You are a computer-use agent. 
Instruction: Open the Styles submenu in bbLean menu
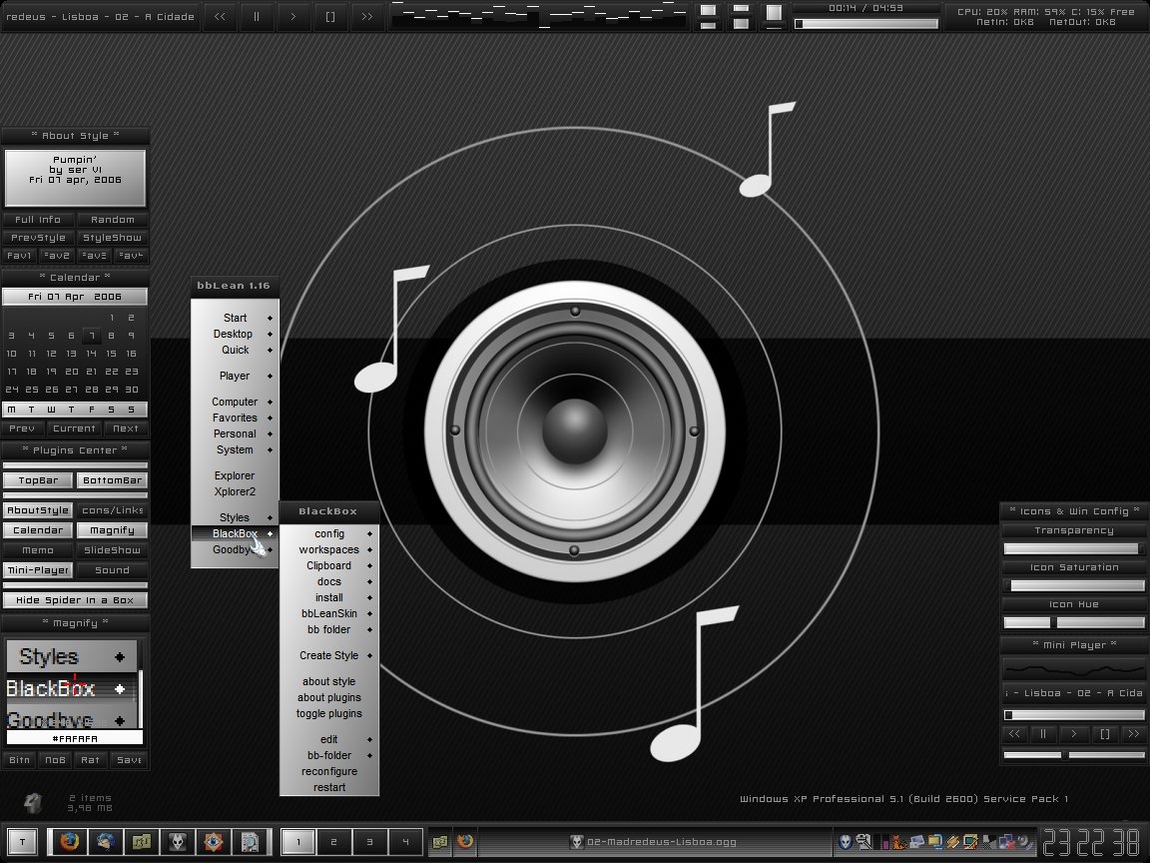[235, 517]
